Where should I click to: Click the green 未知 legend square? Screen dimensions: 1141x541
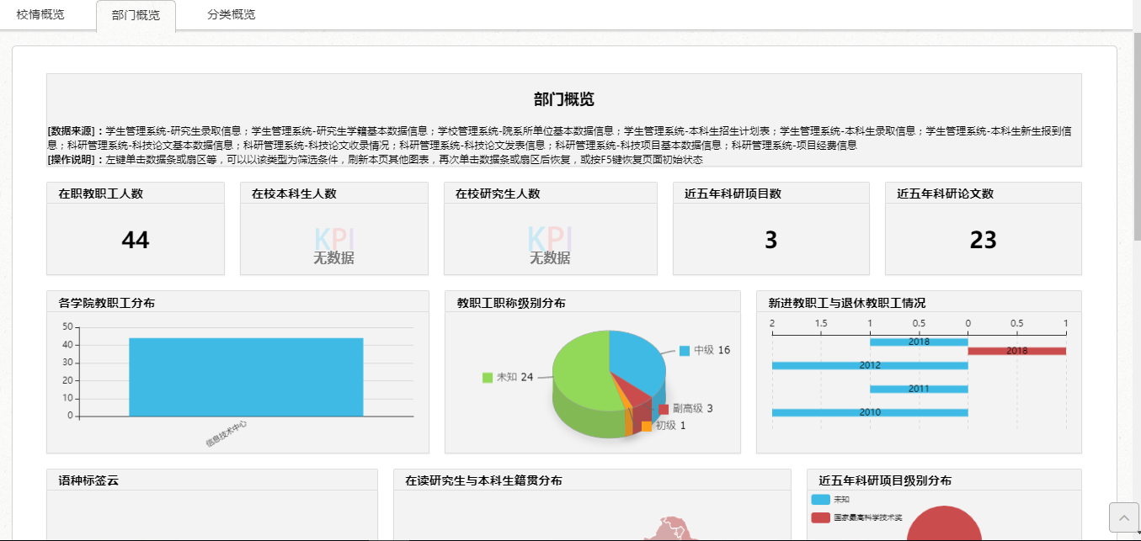click(x=488, y=377)
